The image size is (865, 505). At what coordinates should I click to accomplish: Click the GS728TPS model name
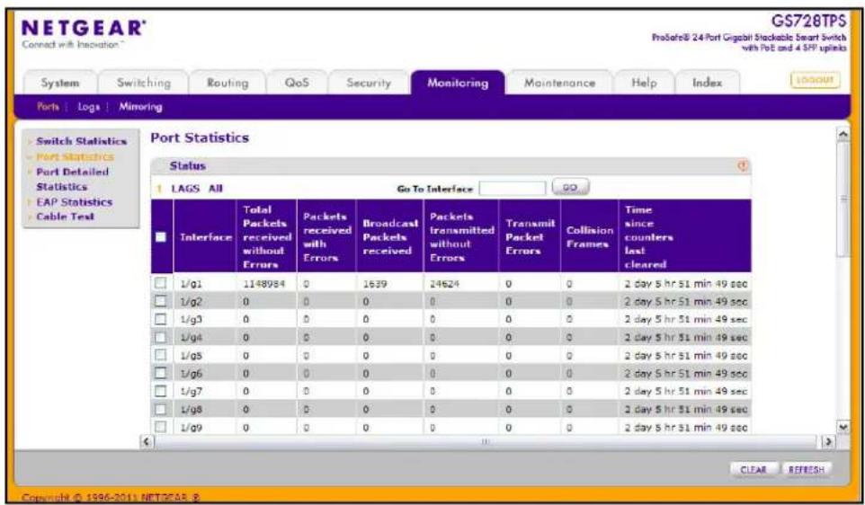(808, 22)
